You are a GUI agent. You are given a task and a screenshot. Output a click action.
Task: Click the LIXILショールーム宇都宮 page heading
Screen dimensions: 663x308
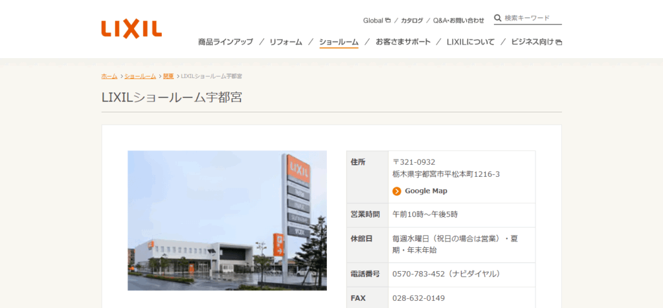coord(172,97)
